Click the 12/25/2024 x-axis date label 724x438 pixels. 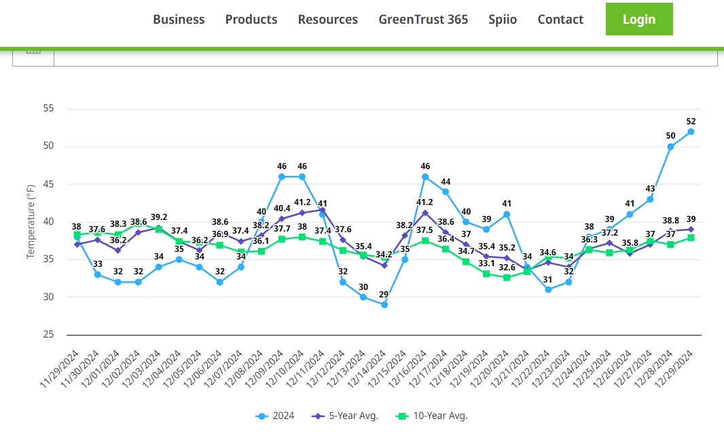pyautogui.click(x=592, y=368)
